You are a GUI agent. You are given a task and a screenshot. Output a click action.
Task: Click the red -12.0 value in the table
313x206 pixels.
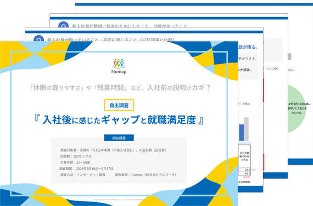click(x=246, y=177)
